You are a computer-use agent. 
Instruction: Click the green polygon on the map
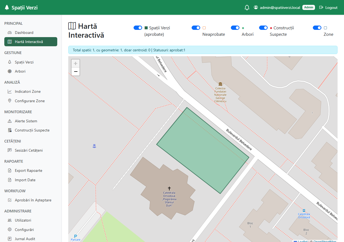[203, 151]
